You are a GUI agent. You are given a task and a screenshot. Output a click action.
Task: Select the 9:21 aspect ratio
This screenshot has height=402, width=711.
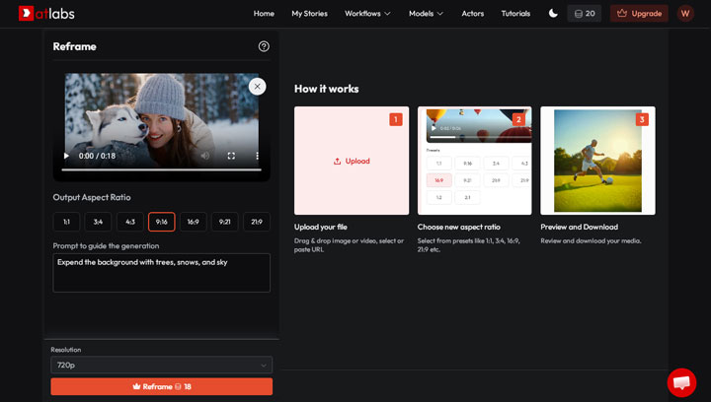point(225,222)
